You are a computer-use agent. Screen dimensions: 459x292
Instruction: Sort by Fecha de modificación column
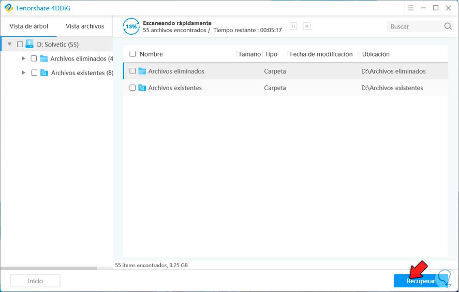coord(321,54)
